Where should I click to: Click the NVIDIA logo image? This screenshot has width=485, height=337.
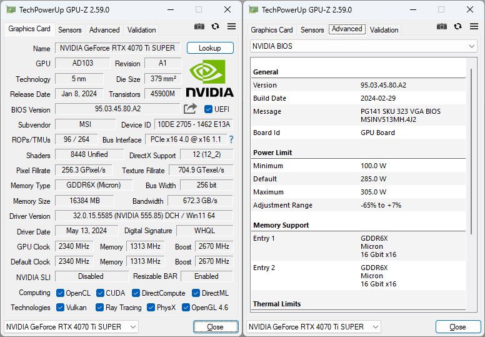pyautogui.click(x=210, y=78)
